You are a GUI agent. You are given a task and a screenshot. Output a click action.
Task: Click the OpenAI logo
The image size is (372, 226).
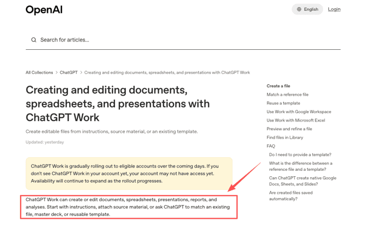click(44, 10)
